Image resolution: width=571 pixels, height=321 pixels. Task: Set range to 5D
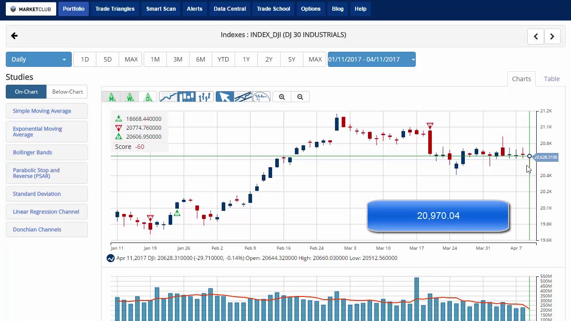coord(108,59)
